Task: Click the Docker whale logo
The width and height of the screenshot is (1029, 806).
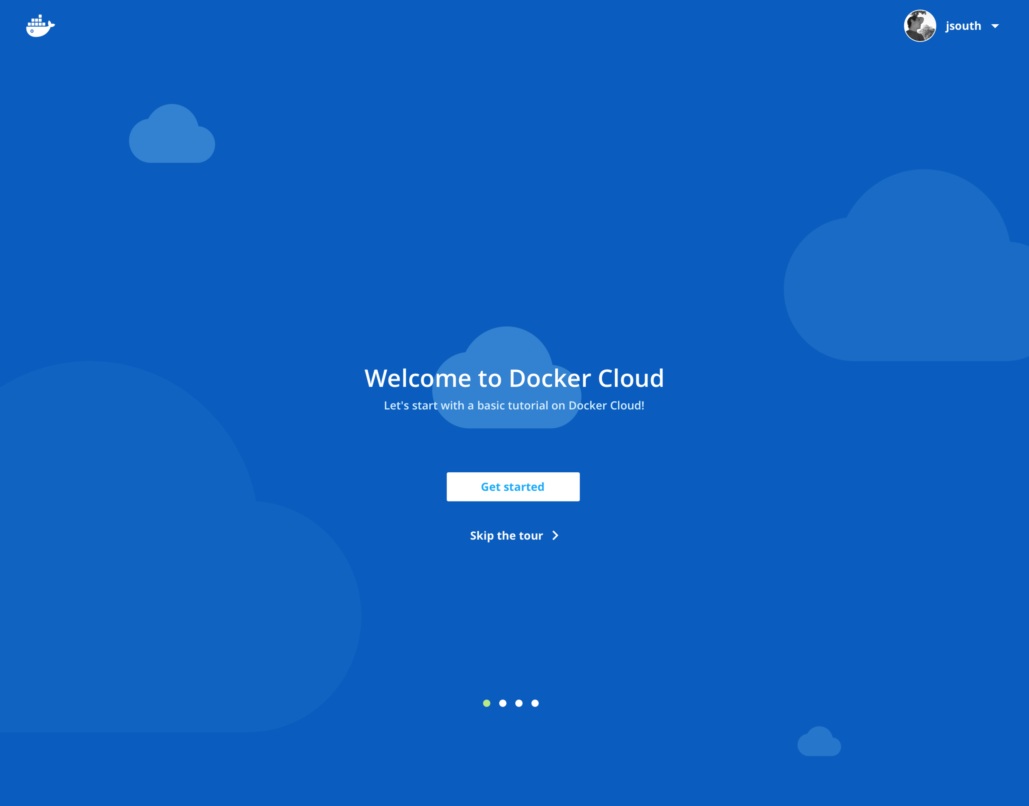Action: [40, 26]
